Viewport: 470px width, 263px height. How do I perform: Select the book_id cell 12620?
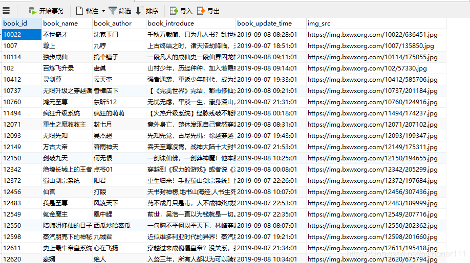tap(22, 259)
